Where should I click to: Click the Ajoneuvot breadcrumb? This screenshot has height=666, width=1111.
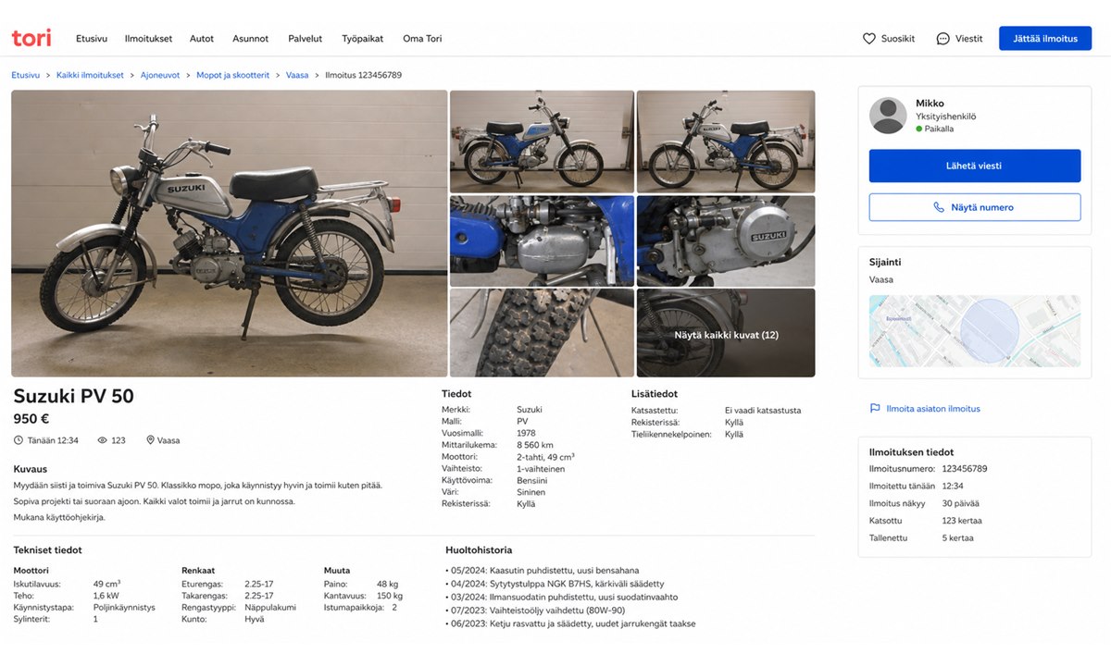coord(160,75)
